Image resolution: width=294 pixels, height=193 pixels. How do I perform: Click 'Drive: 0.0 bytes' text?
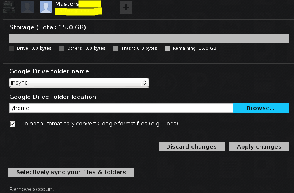coord(34,48)
